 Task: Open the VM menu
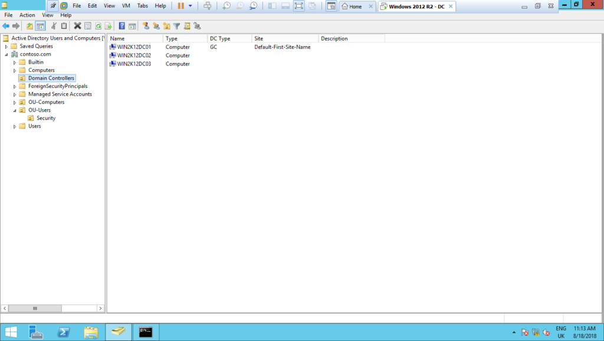point(126,6)
